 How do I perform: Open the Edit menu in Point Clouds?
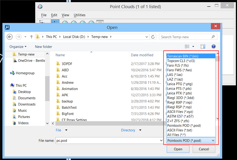[54, 15]
